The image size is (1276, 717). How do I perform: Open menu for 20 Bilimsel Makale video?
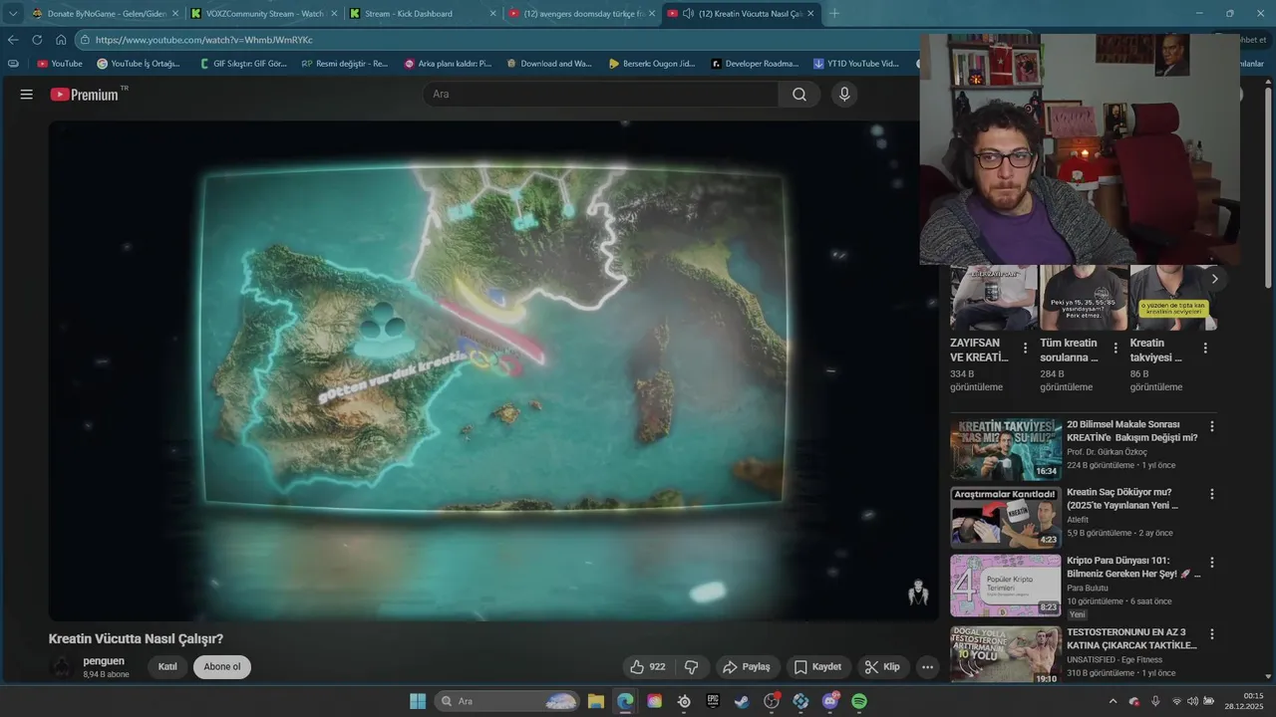coord(1212,426)
